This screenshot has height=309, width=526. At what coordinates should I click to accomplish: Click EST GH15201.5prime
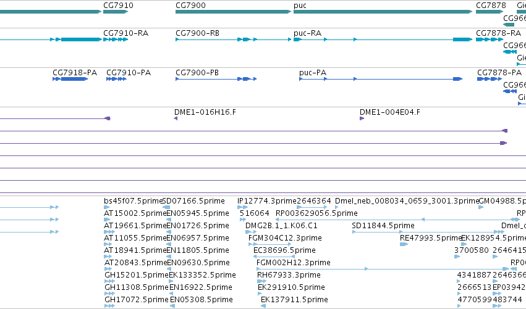137,275
